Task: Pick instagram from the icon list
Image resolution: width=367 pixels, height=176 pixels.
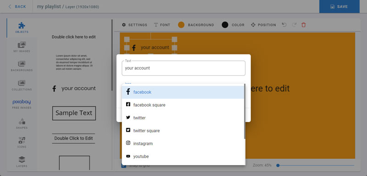Action: point(183,144)
